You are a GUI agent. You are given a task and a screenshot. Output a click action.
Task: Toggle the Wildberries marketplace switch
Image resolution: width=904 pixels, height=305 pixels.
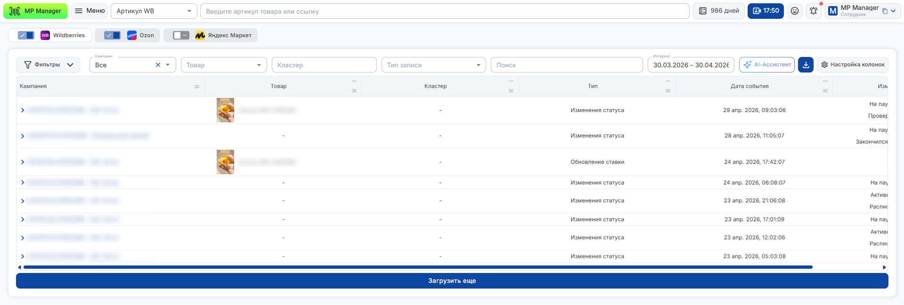pos(26,35)
